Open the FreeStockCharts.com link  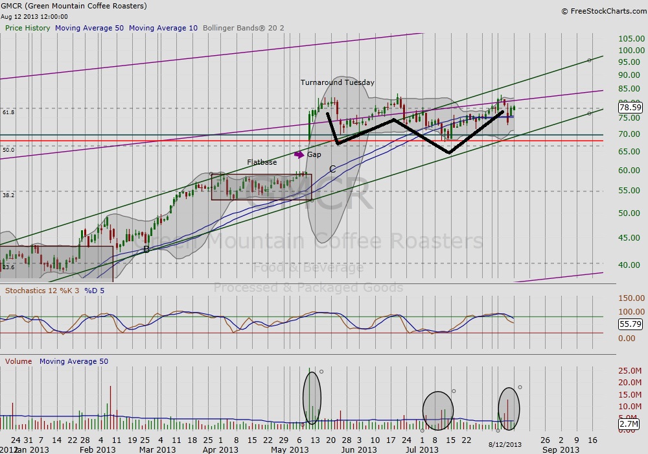pyautogui.click(x=602, y=11)
